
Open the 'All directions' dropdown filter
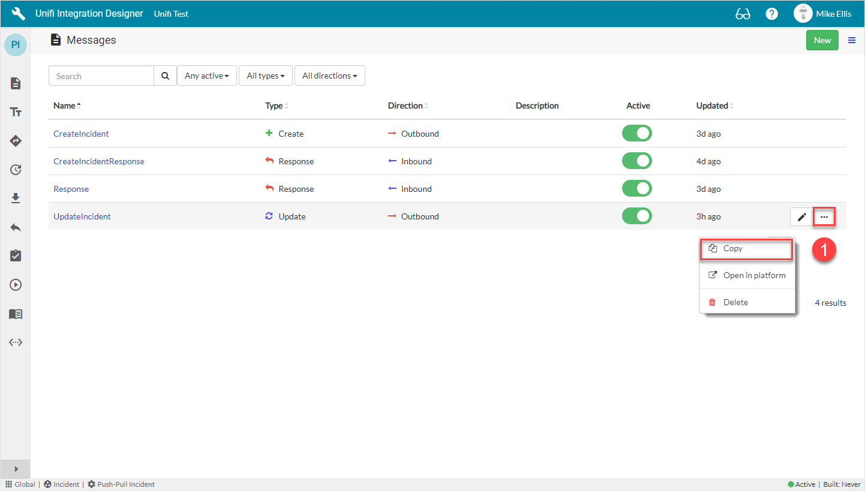(330, 76)
